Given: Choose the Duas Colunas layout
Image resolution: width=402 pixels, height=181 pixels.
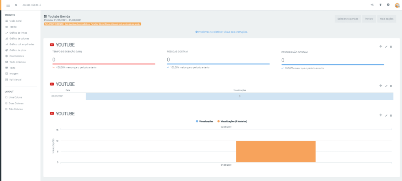Looking at the screenshot, I should click(15, 103).
